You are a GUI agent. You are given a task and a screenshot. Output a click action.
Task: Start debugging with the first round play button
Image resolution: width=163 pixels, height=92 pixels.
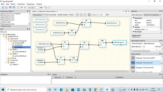(77, 15)
